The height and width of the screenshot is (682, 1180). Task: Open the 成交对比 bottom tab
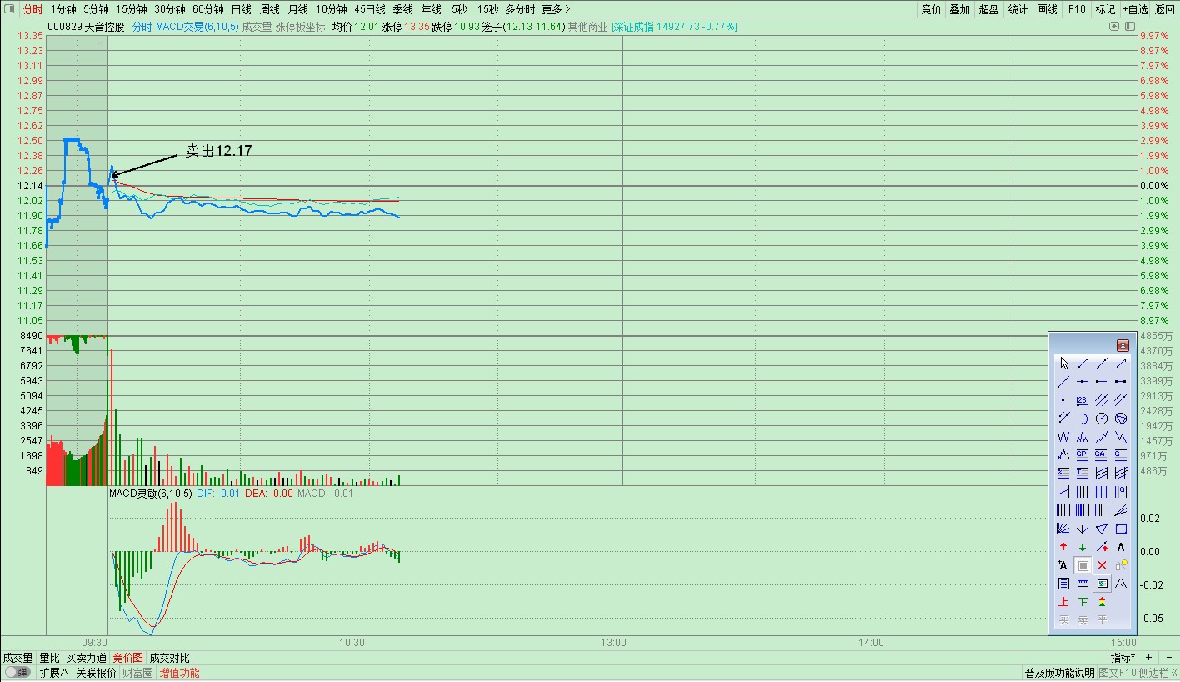(x=169, y=659)
